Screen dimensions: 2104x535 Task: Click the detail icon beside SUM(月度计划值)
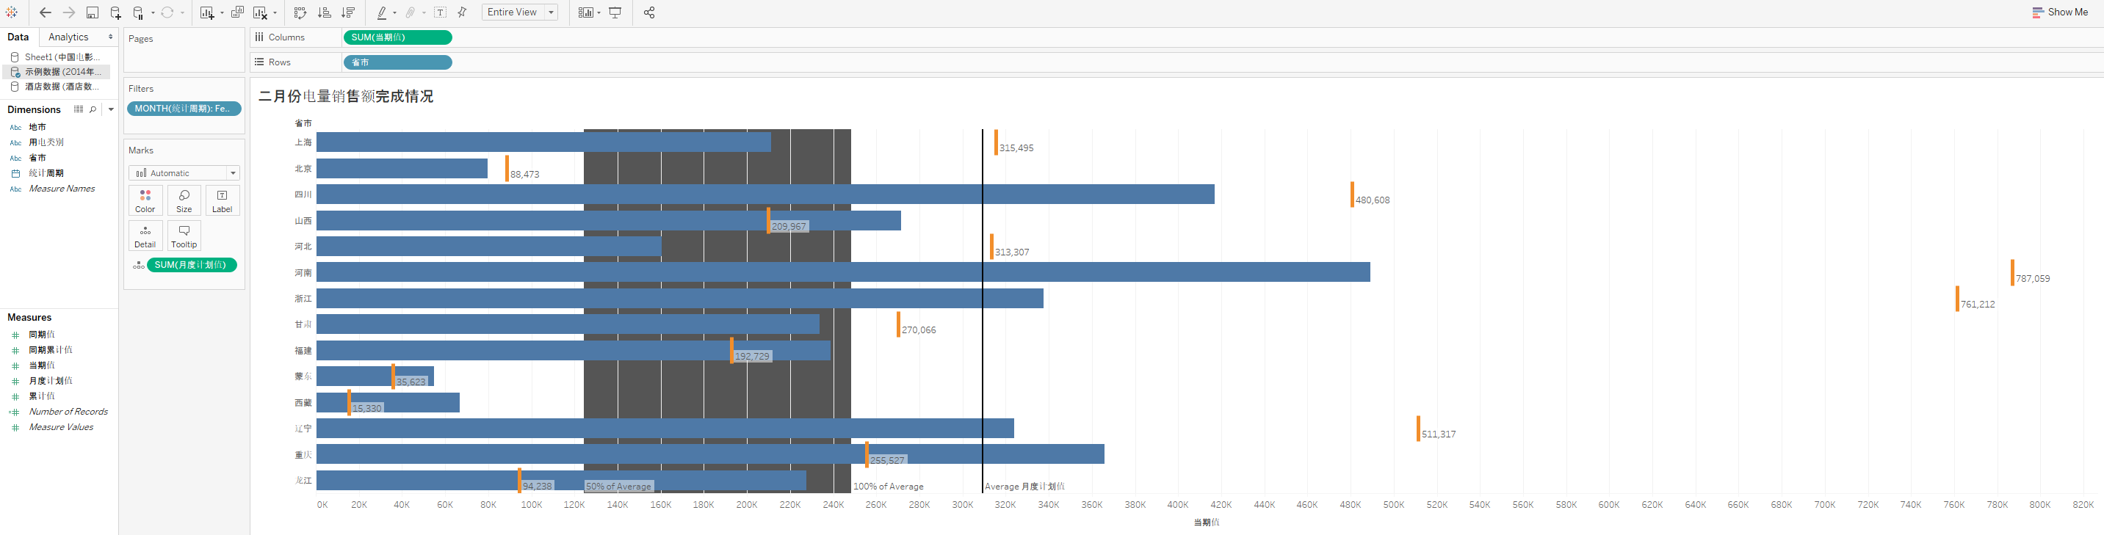pos(139,266)
